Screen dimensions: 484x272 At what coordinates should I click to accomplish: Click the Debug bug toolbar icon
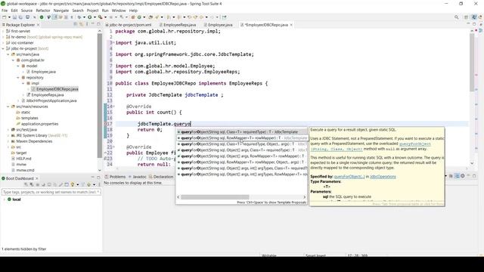pyautogui.click(x=79, y=17)
